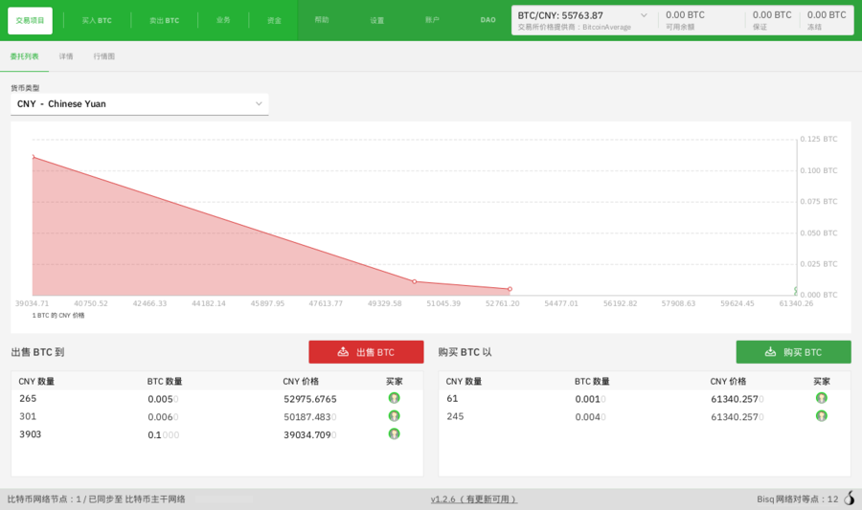Switch to the 详情 tab

coord(66,56)
